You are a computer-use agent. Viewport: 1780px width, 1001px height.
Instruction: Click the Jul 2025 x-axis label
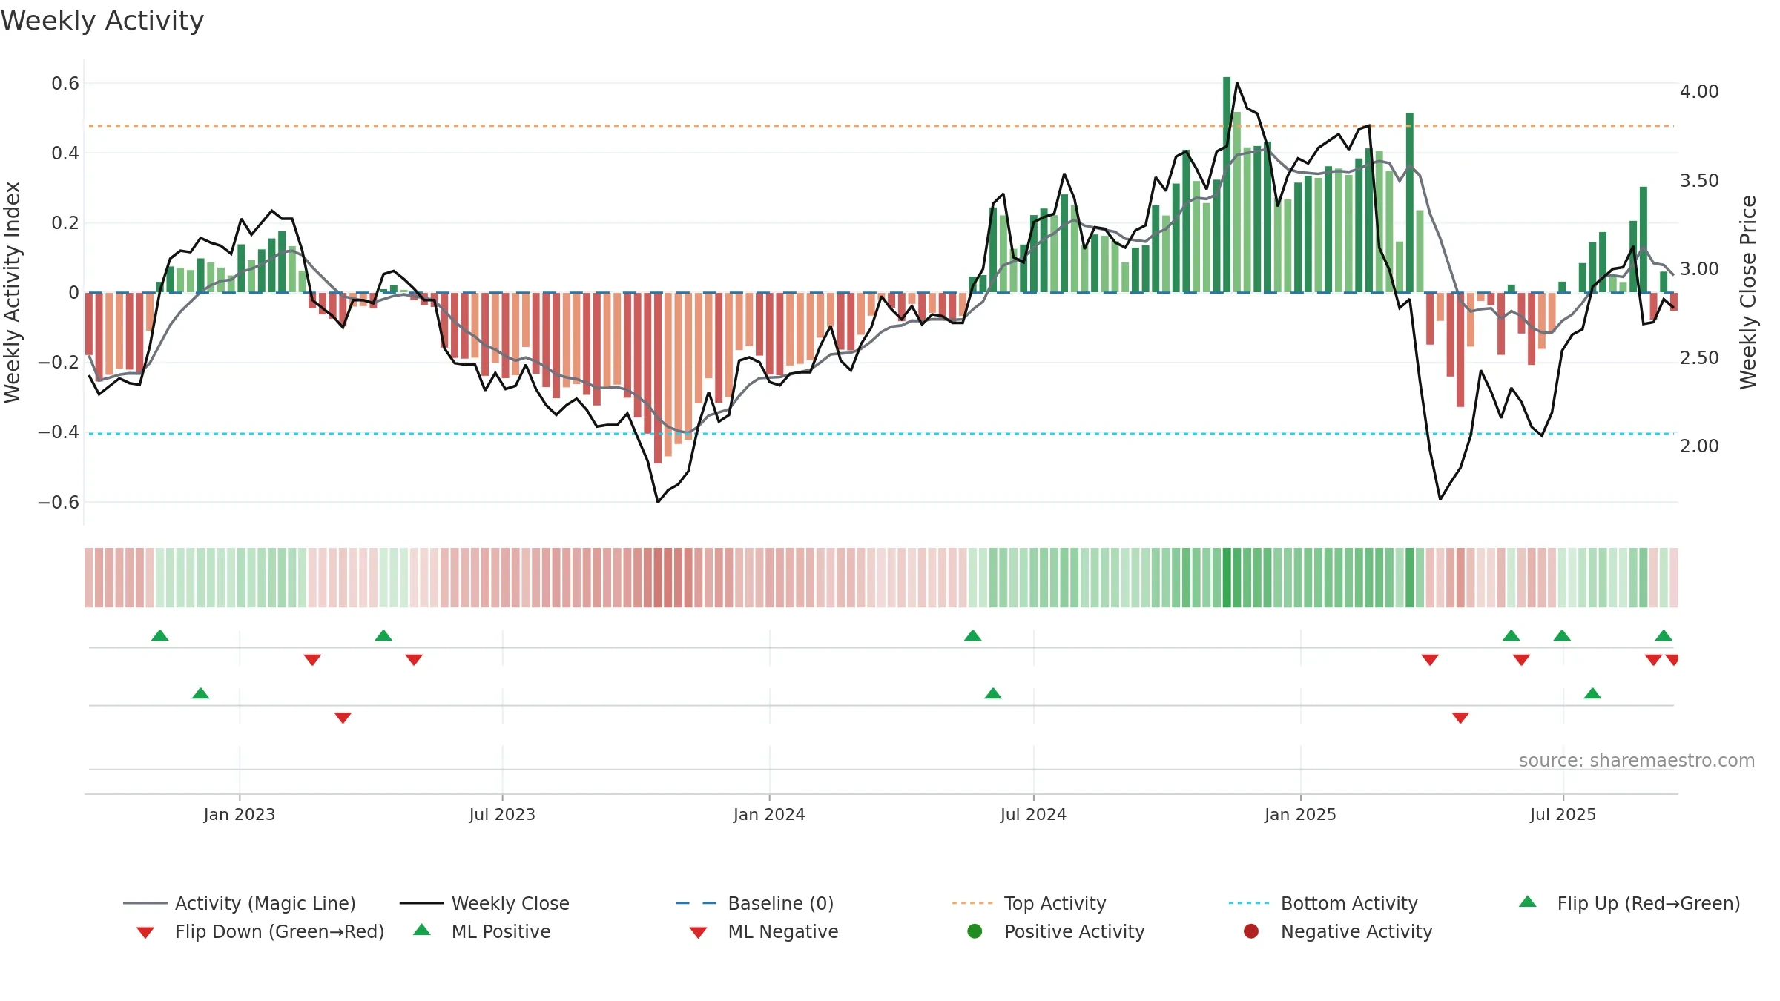tap(1563, 814)
